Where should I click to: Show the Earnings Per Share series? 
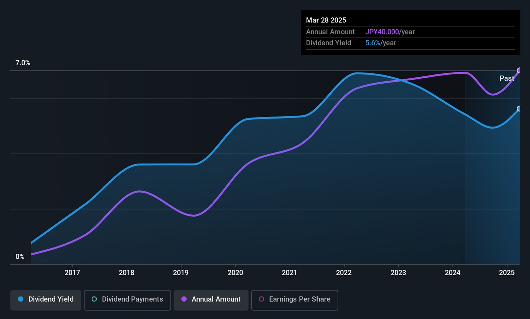(x=294, y=300)
